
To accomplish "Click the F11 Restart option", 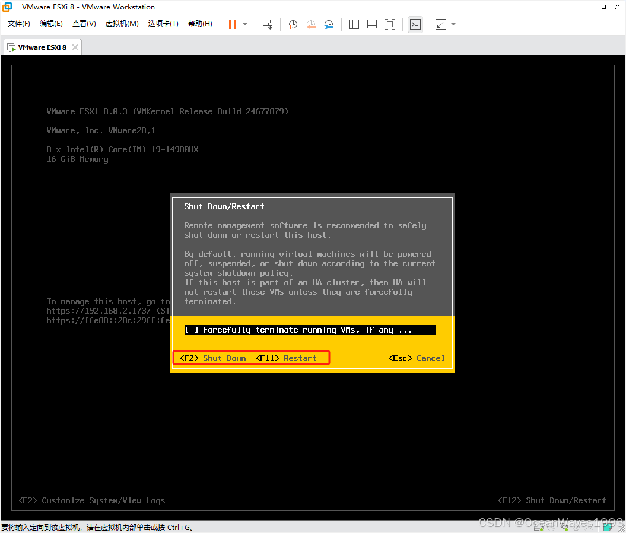I will 286,358.
